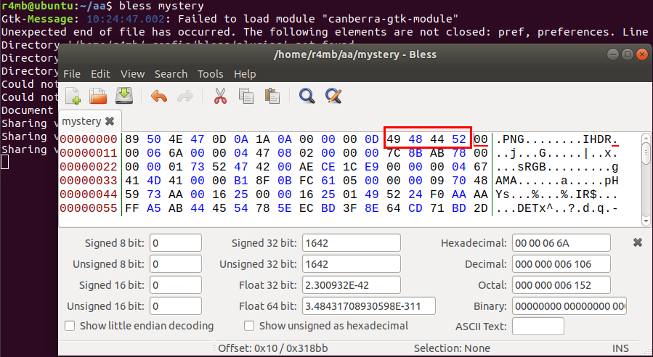The image size is (653, 357).
Task: Click the first hex byte 89
Action: click(132, 139)
